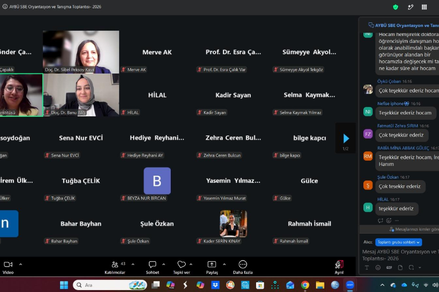Viewport: 439px width, 292px height.
Task: Open the grid view layout icon
Action: 424,7
